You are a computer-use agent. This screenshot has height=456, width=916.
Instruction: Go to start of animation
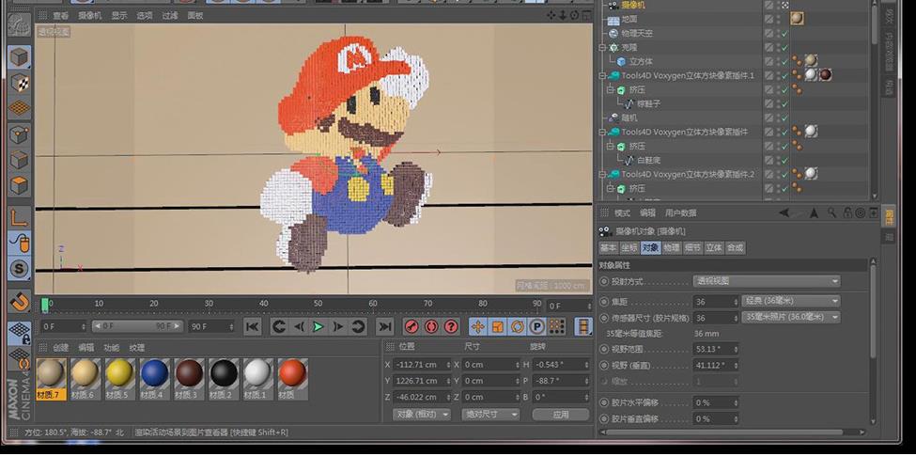pyautogui.click(x=252, y=327)
